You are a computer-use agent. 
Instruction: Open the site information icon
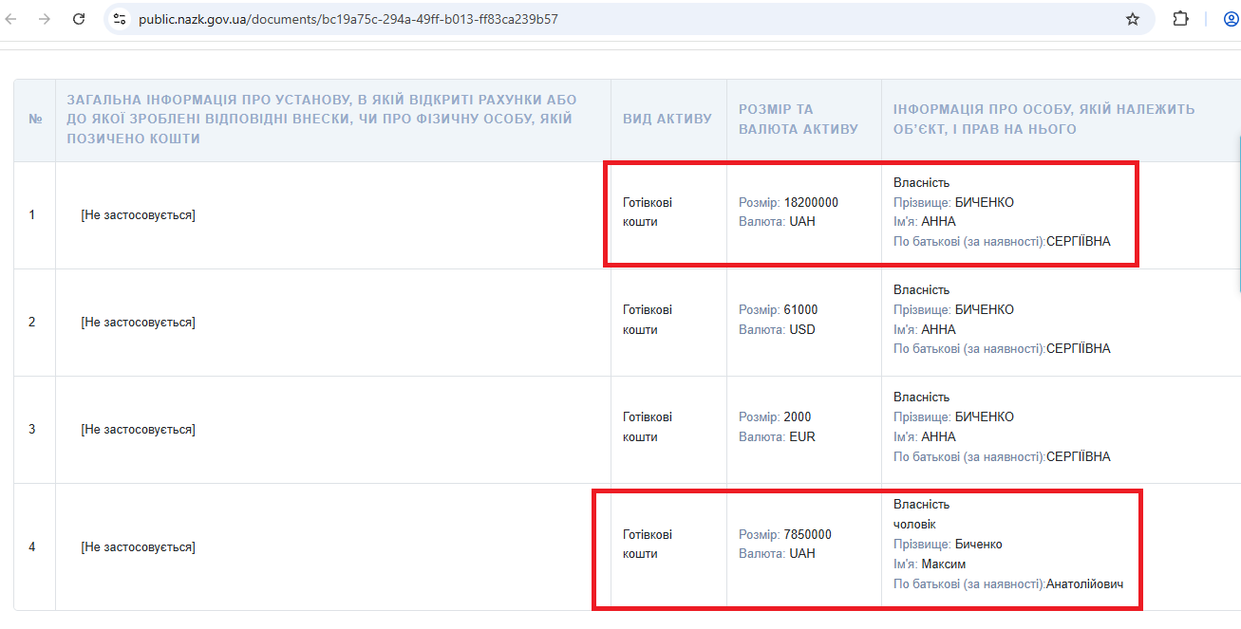pos(120,19)
